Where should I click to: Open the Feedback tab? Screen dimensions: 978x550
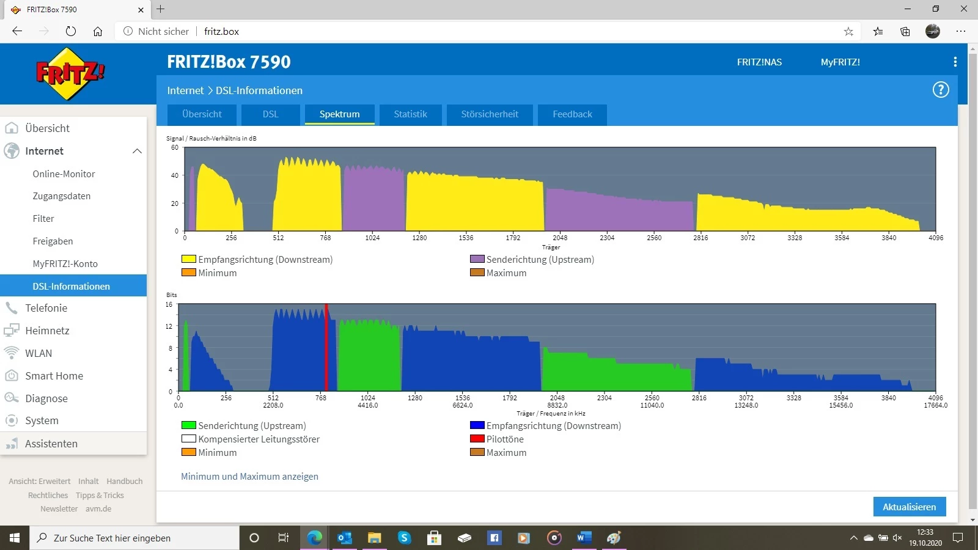(572, 114)
